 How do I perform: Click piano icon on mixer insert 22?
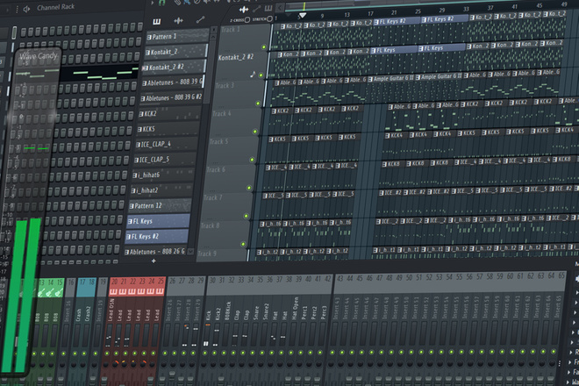[132, 291]
